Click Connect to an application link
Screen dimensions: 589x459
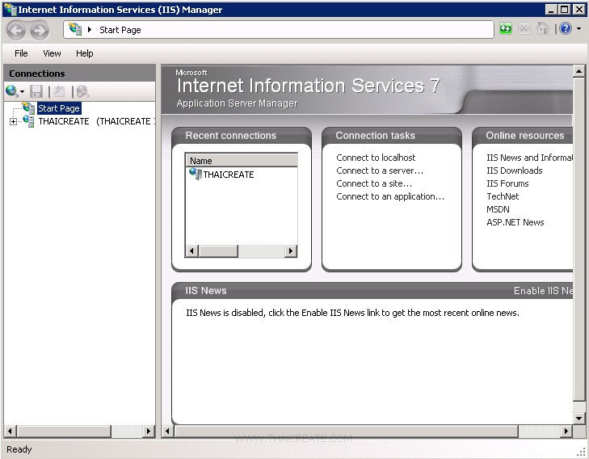click(x=390, y=196)
